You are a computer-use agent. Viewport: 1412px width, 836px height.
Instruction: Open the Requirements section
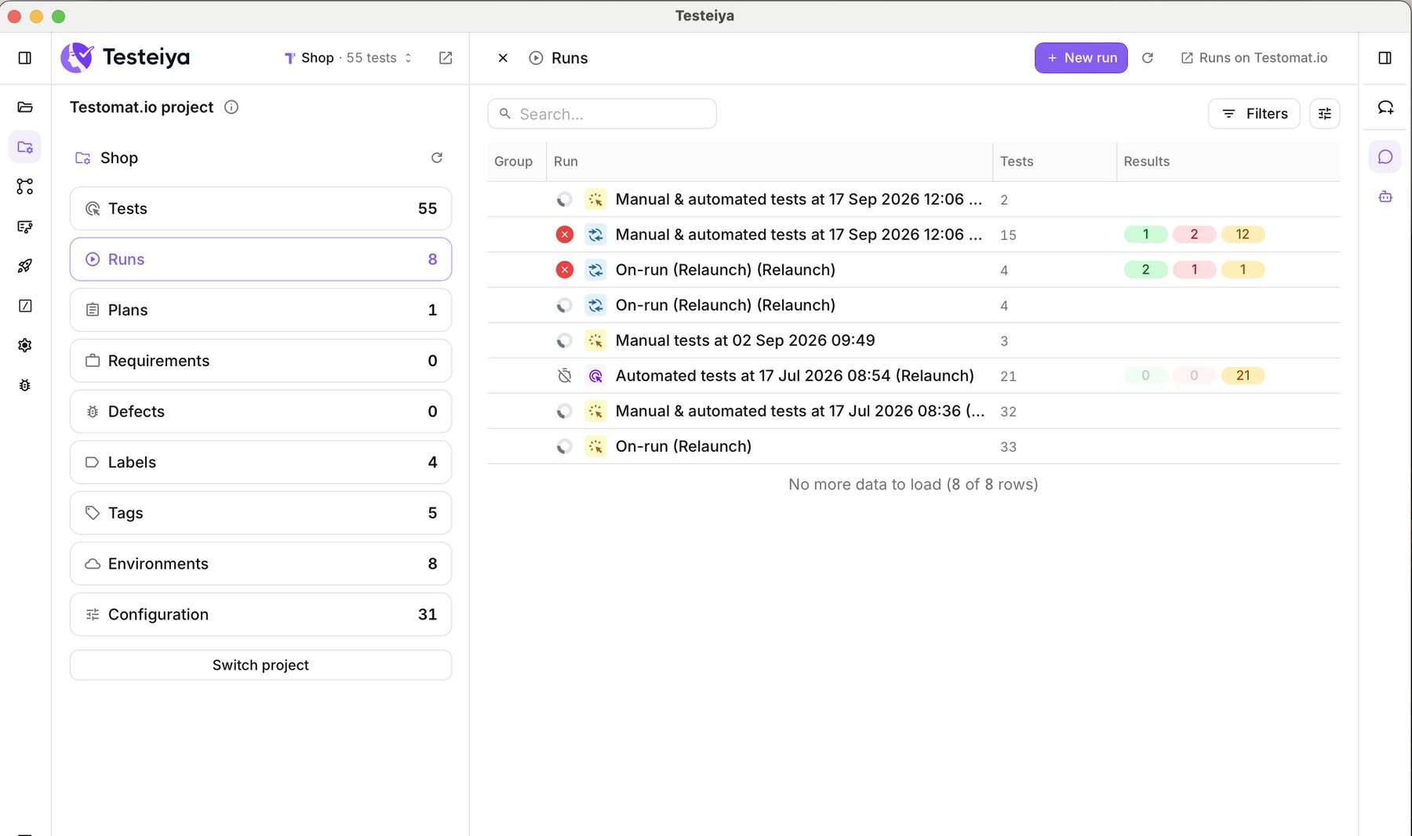tap(260, 361)
